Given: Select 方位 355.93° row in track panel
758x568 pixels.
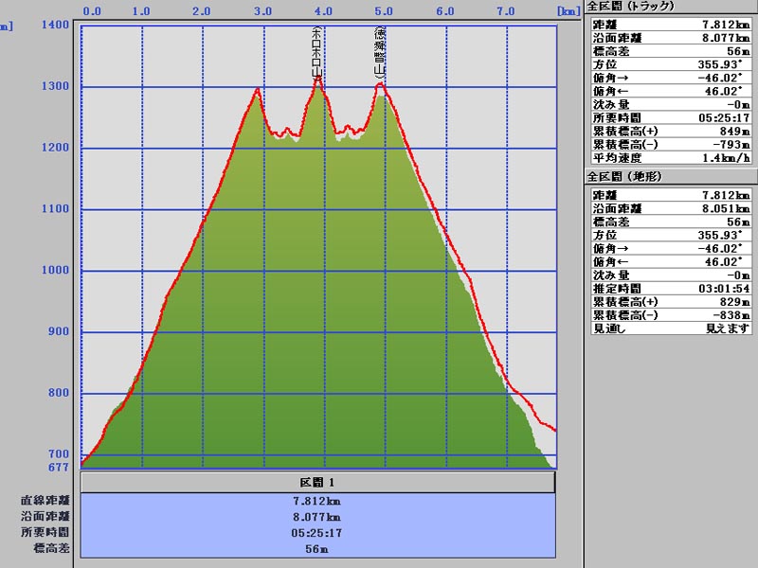Looking at the screenshot, I should click(671, 64).
